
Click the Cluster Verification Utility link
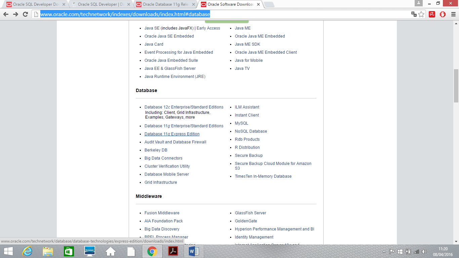(x=167, y=166)
